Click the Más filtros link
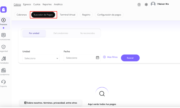180x108 pixels. coord(112,57)
